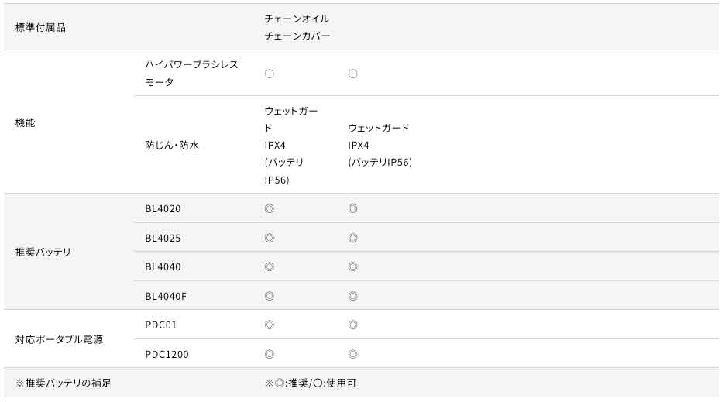This screenshot has height=402, width=725.
Task: Click first circle in ハイパワーブラシレスモータ row
Action: coord(270,74)
